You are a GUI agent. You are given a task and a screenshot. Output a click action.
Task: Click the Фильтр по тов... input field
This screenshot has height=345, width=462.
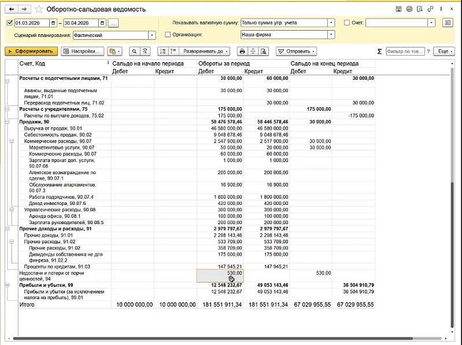[x=405, y=52]
